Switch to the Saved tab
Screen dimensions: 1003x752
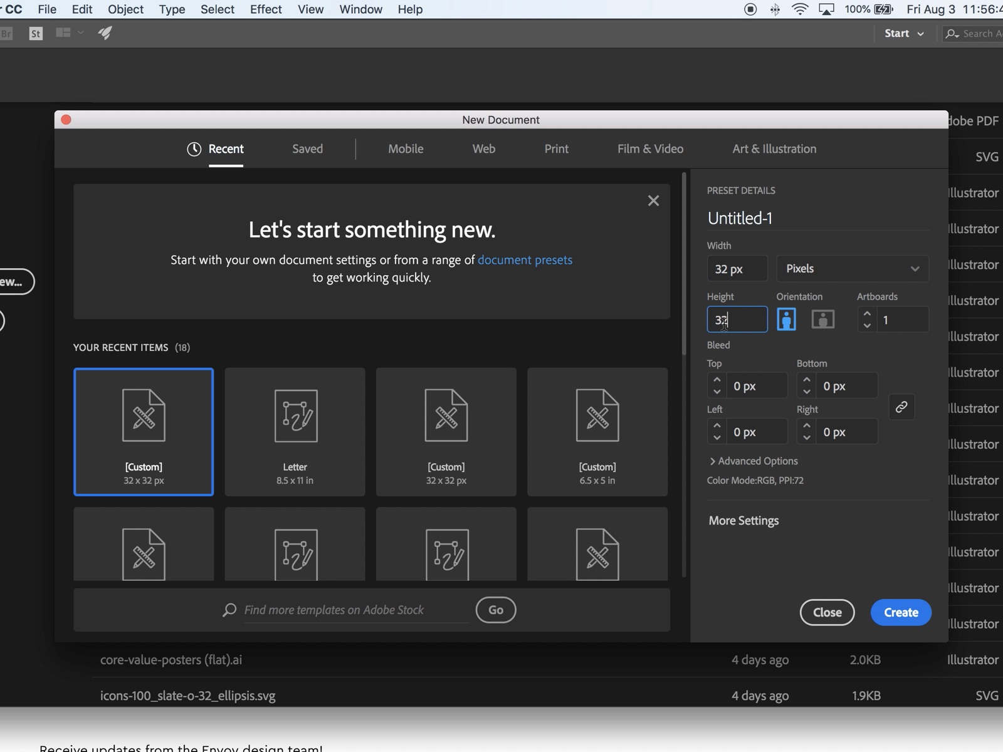coord(307,149)
